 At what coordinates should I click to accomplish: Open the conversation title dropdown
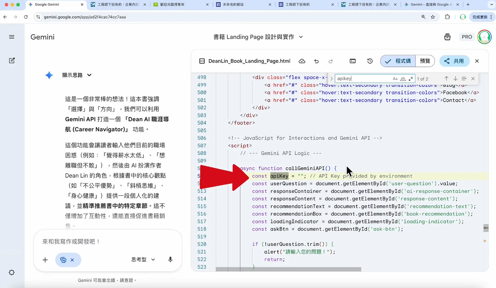(301, 37)
